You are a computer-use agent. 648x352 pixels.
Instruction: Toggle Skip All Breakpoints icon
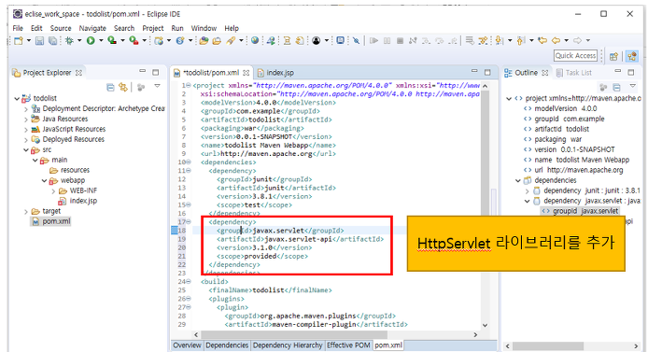[x=356, y=40]
